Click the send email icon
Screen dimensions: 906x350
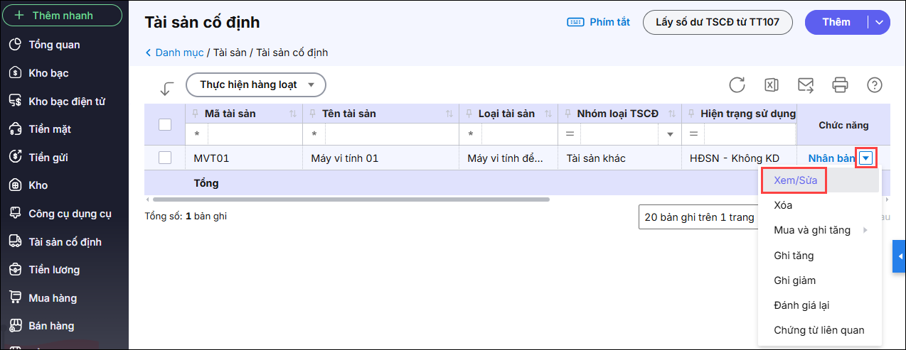[805, 85]
